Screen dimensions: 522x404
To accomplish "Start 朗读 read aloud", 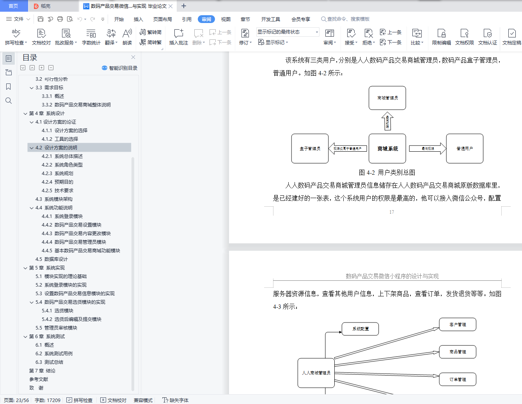I will pos(127,37).
